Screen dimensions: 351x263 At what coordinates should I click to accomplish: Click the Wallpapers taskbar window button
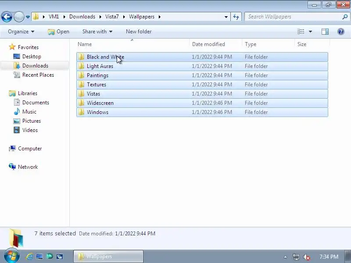click(x=108, y=256)
